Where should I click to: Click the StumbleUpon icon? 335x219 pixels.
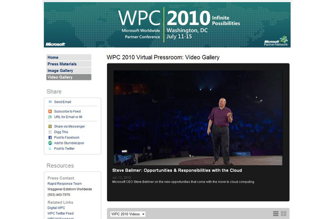50,143
